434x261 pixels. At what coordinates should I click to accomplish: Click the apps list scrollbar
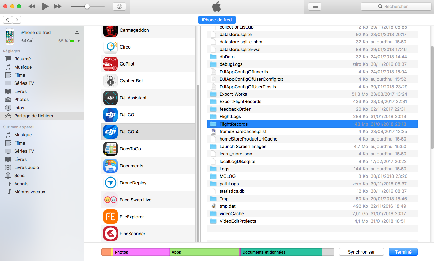198,163
